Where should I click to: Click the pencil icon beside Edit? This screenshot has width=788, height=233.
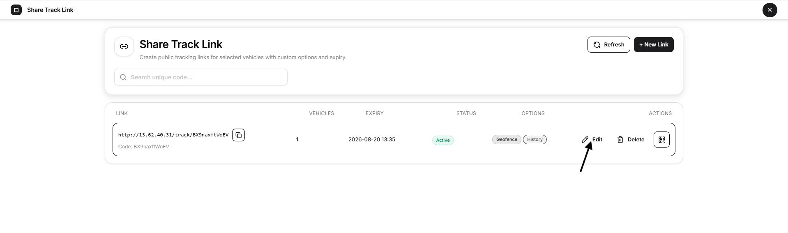point(585,140)
